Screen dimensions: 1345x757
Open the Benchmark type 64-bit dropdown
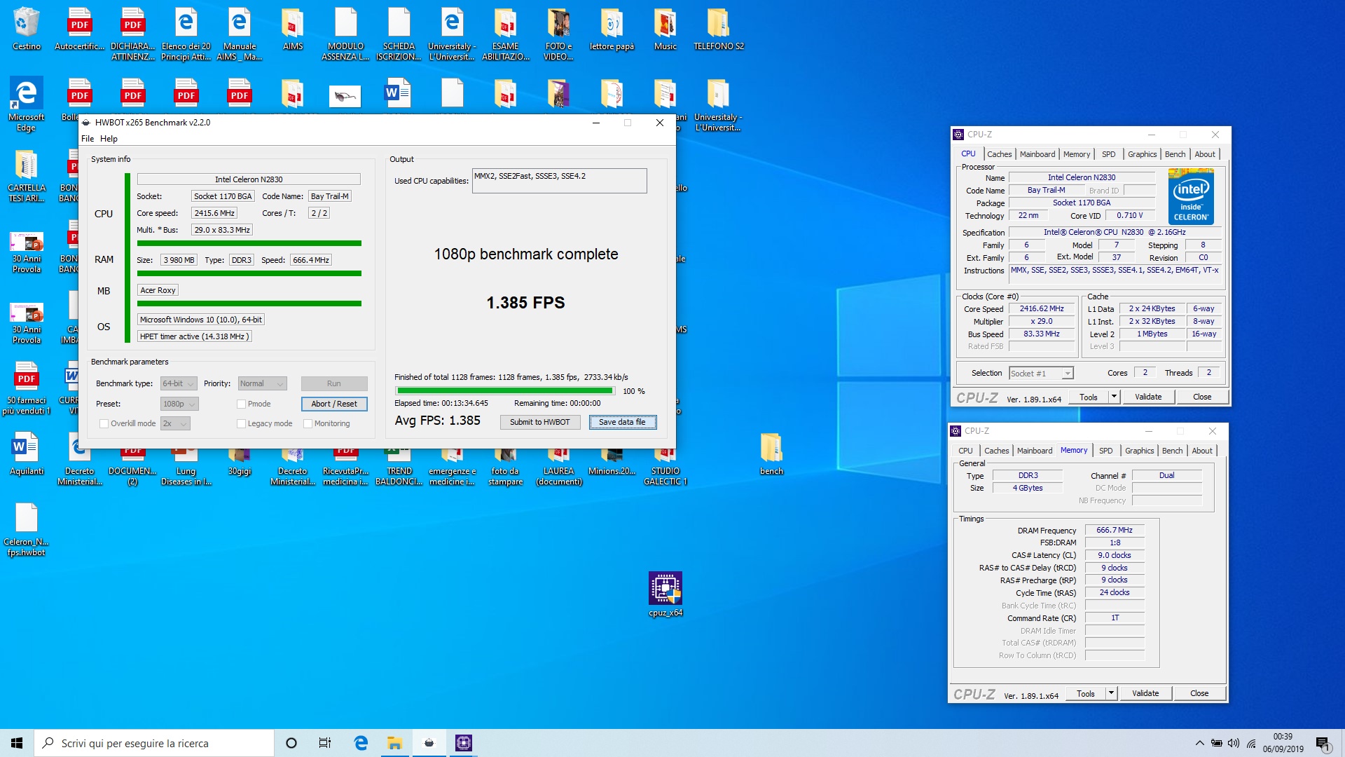point(179,384)
